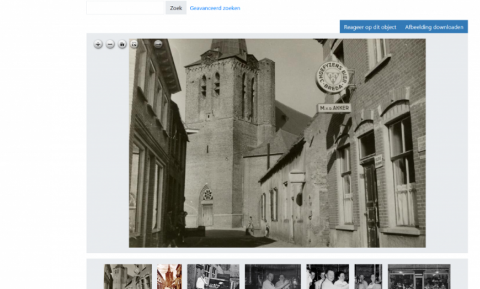
Task: Zoom in on the photo with plus button
Action: [x=98, y=44]
